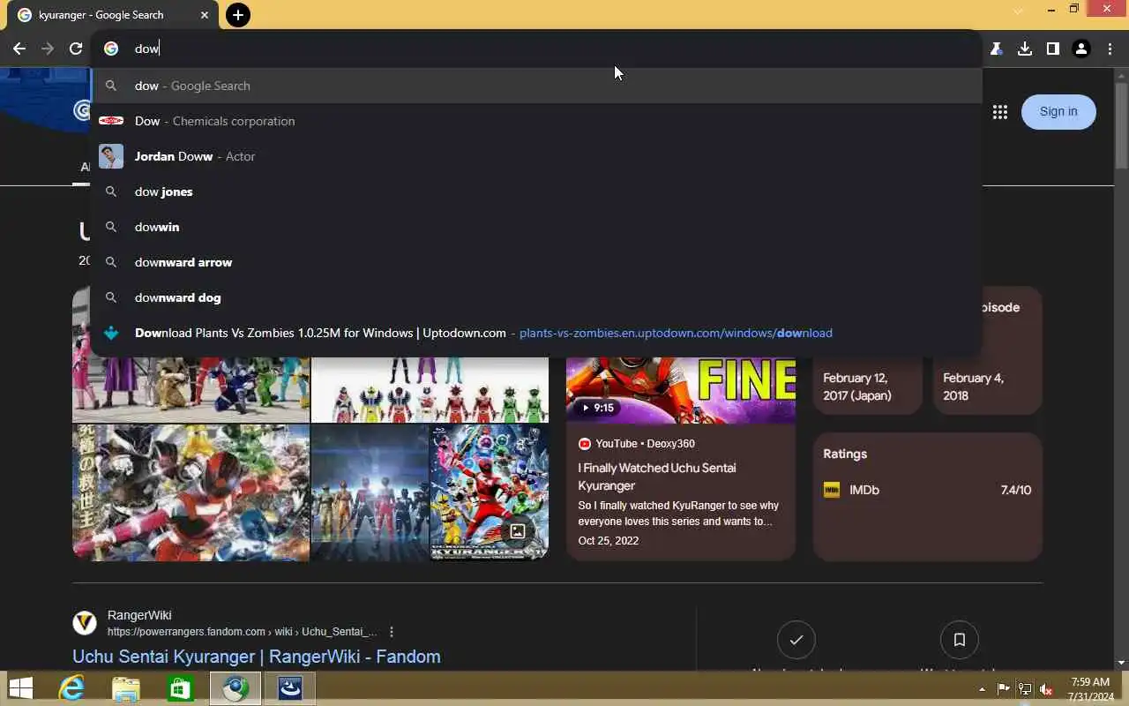Click the image gallery icon on Kyuranger poster
This screenshot has width=1129, height=706.
click(518, 531)
